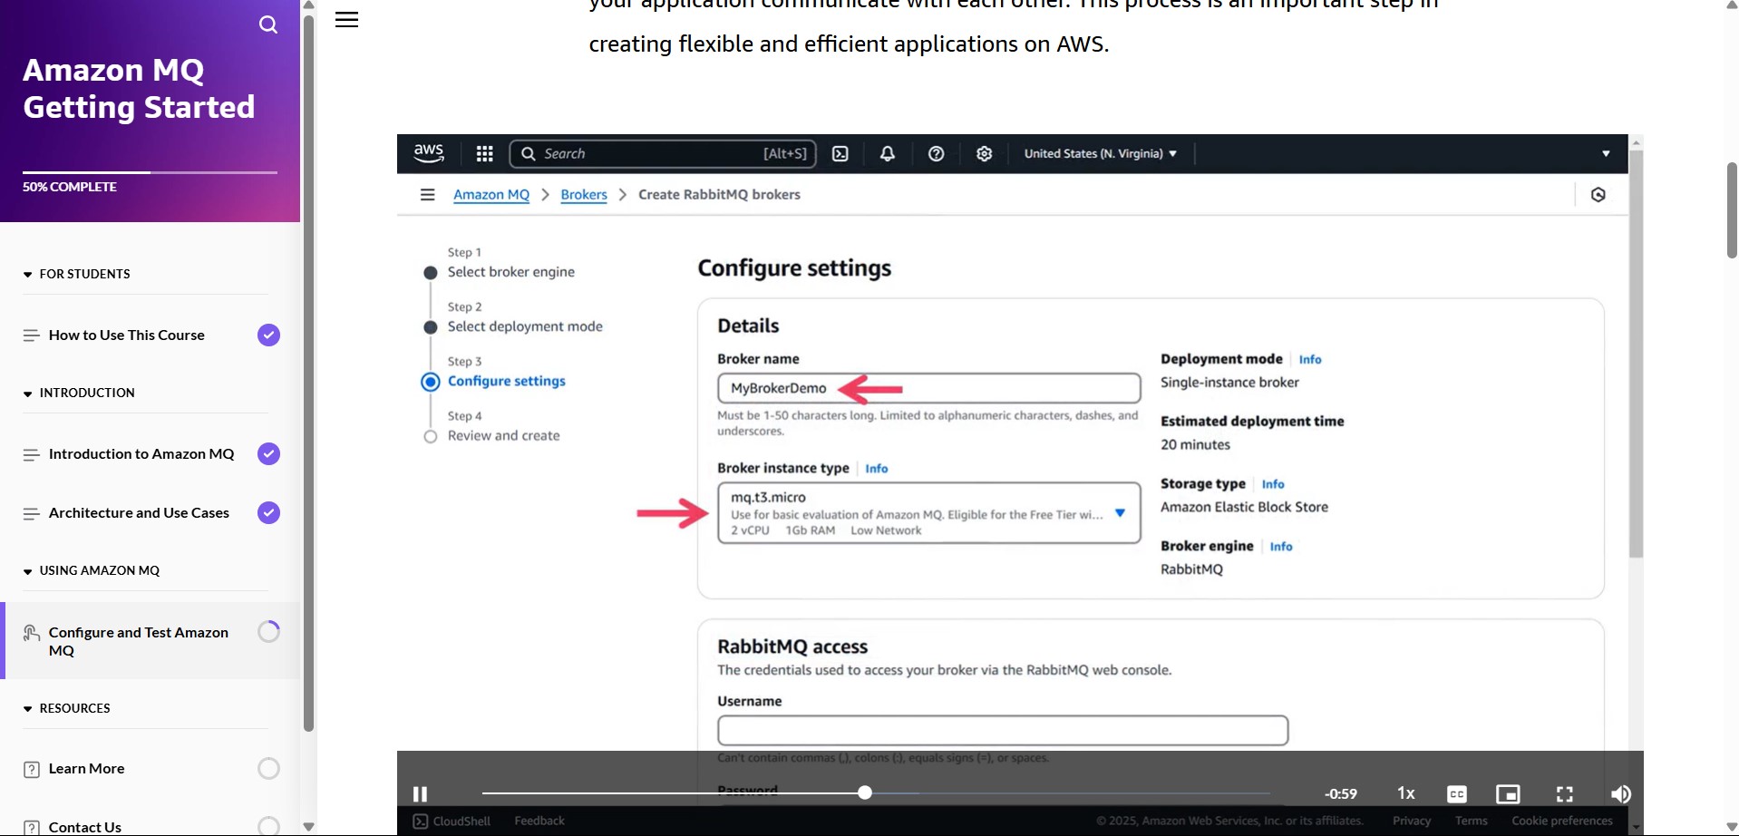The height and width of the screenshot is (836, 1739).
Task: Collapse the RESOURCES section
Action: pyautogui.click(x=27, y=709)
